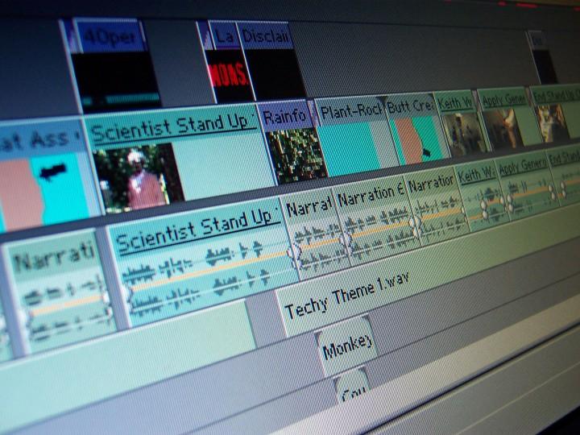Select the "Cou" clip below Monkey
The height and width of the screenshot is (435, 580).
(x=354, y=387)
